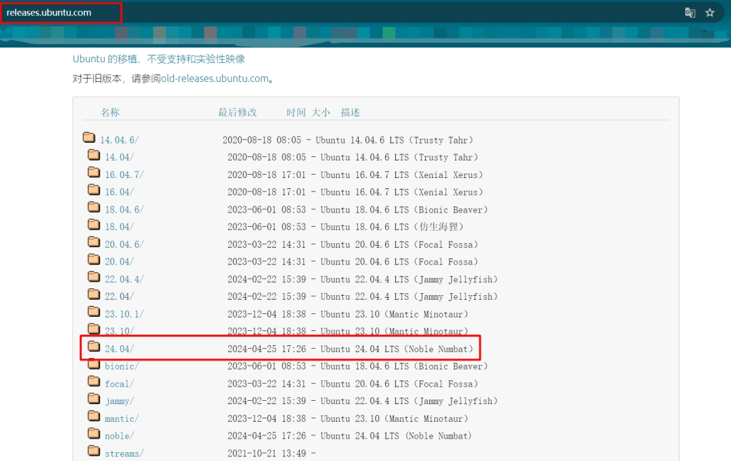The width and height of the screenshot is (731, 461).
Task: Click the folder icon for 18.04/
Action: point(93,224)
